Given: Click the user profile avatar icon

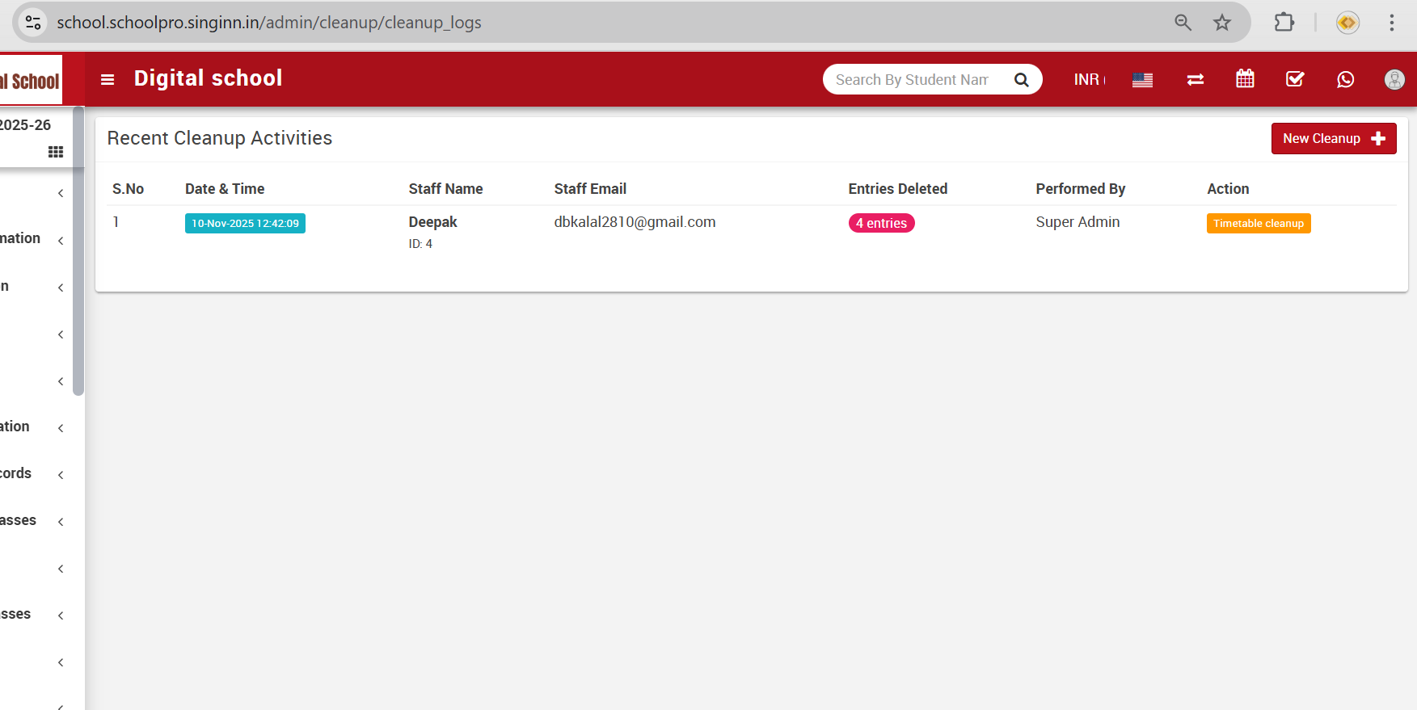Looking at the screenshot, I should [x=1394, y=79].
